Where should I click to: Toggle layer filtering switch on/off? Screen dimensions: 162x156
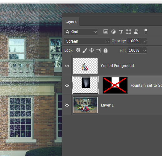pos(146,32)
